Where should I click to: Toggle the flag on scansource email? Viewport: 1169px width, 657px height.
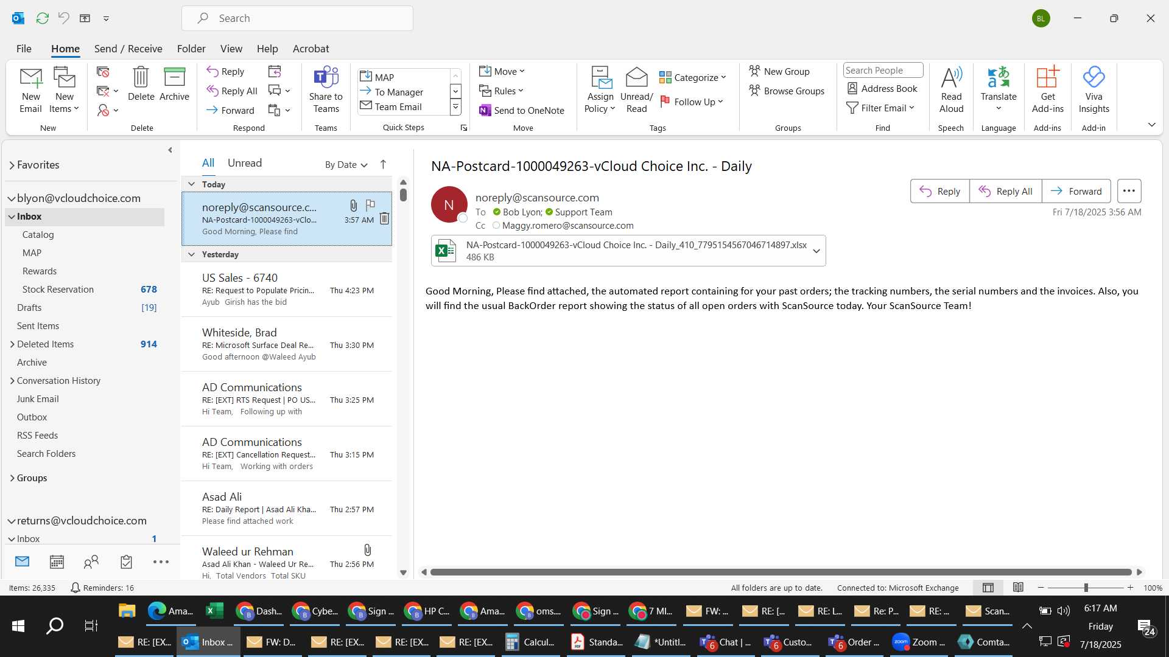tap(370, 205)
